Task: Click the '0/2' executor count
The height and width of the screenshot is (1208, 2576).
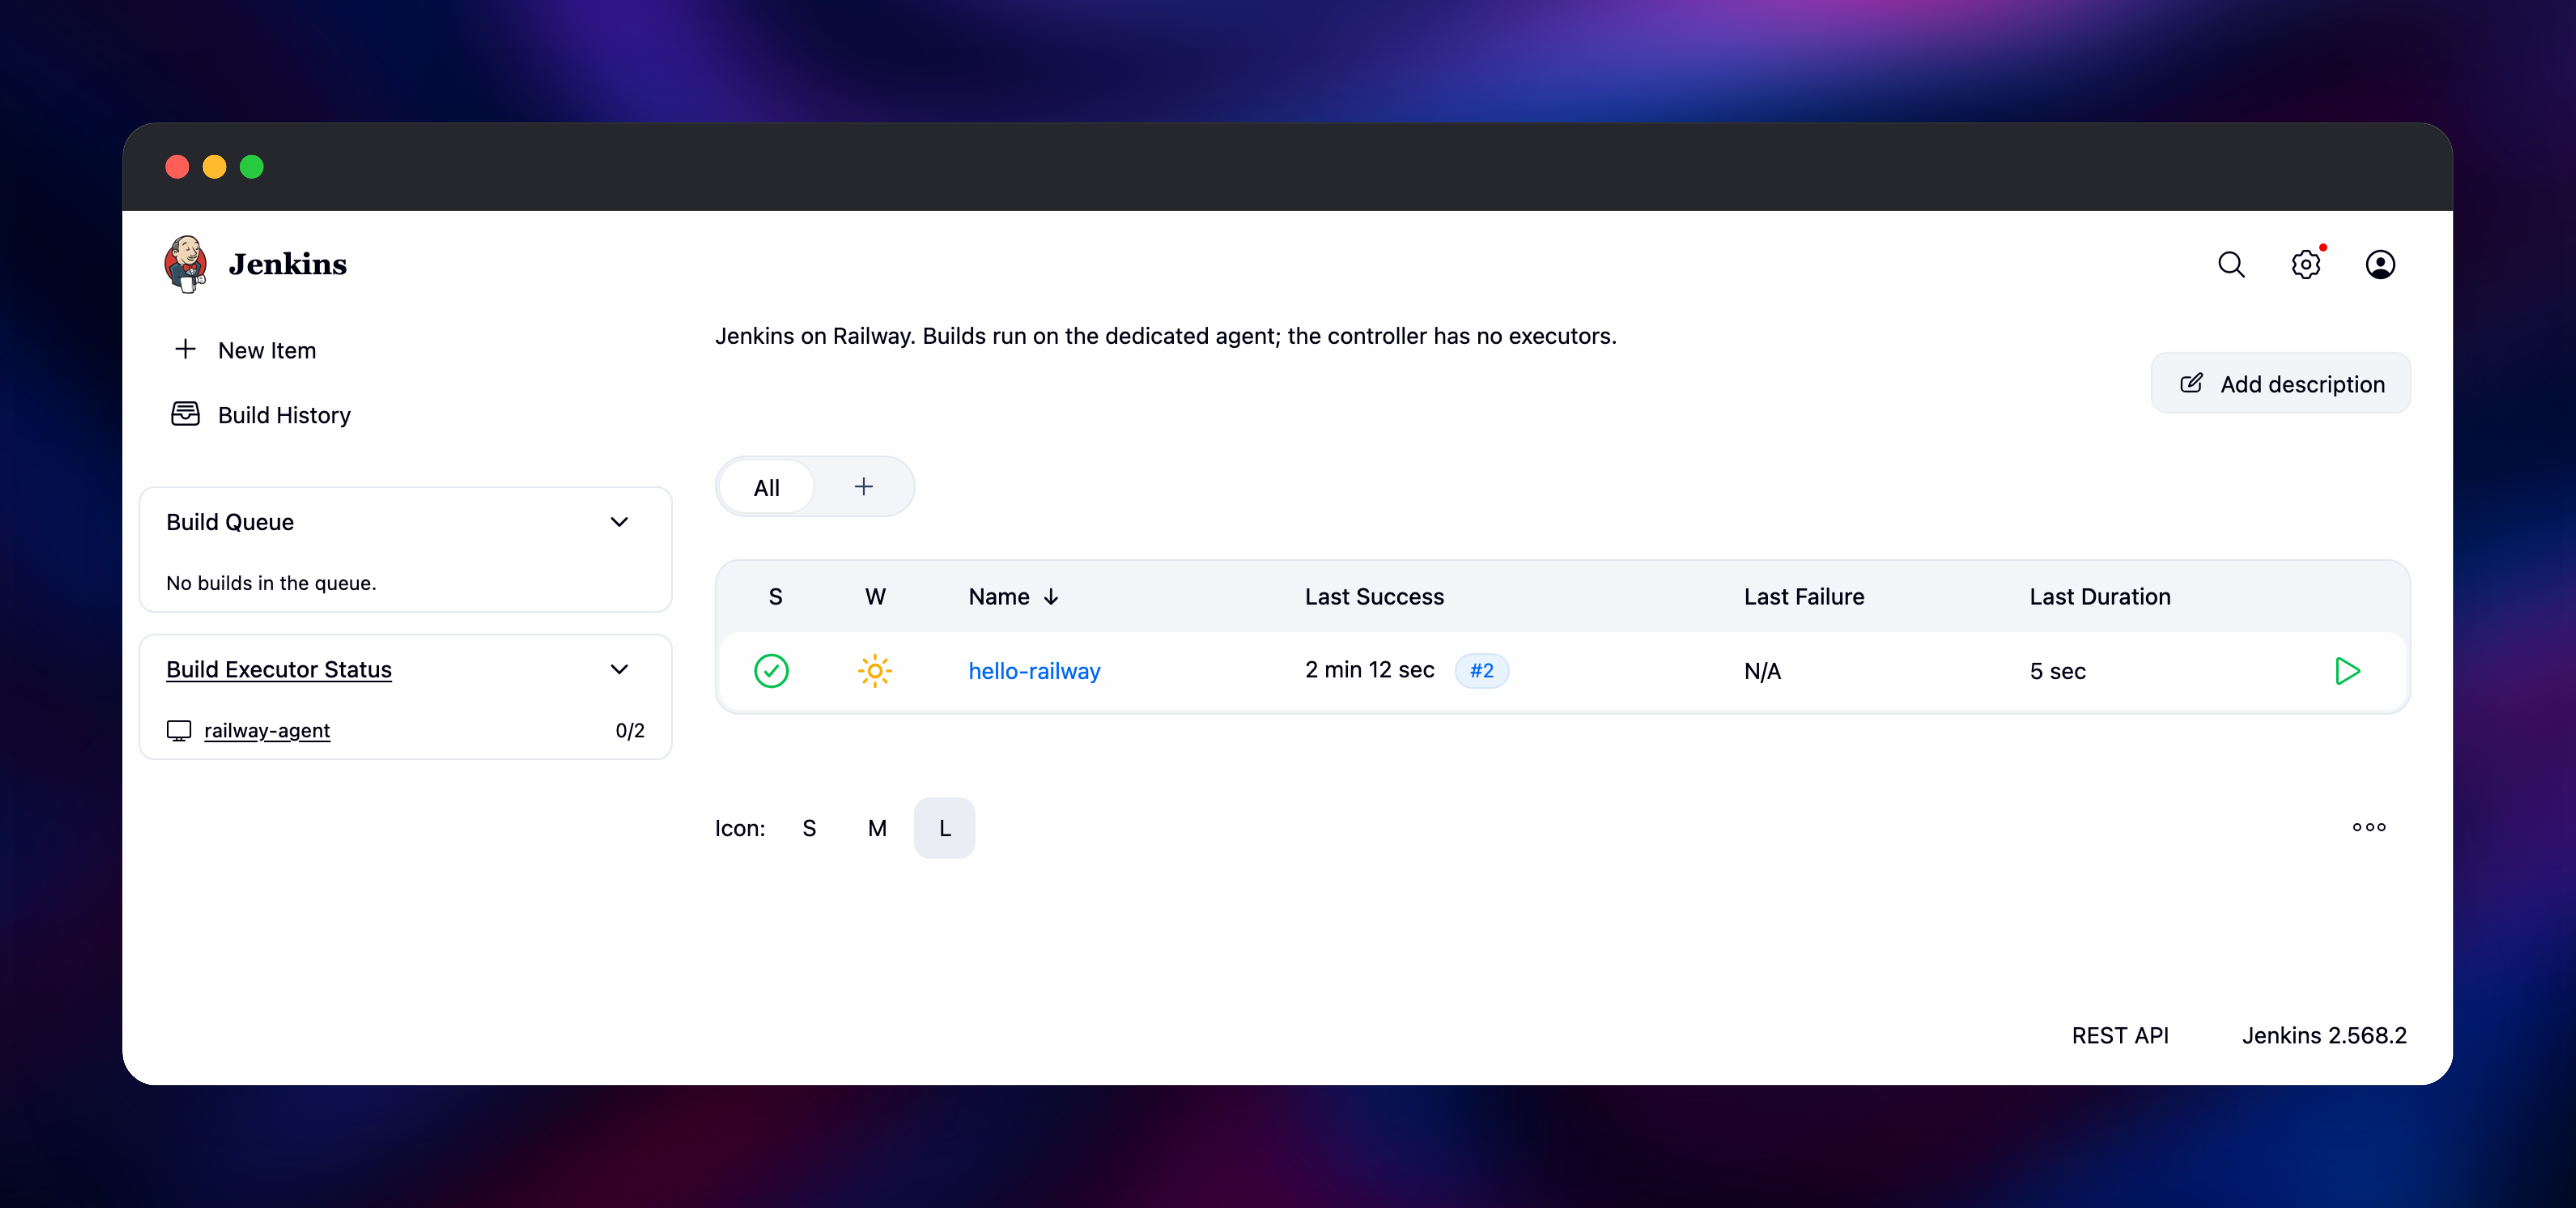Action: pyautogui.click(x=630, y=731)
